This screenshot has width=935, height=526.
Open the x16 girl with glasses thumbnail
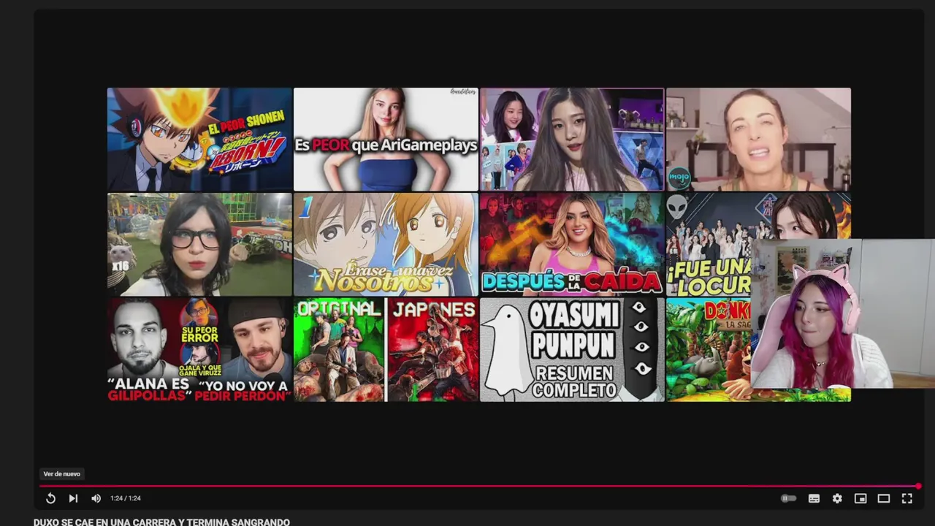199,245
